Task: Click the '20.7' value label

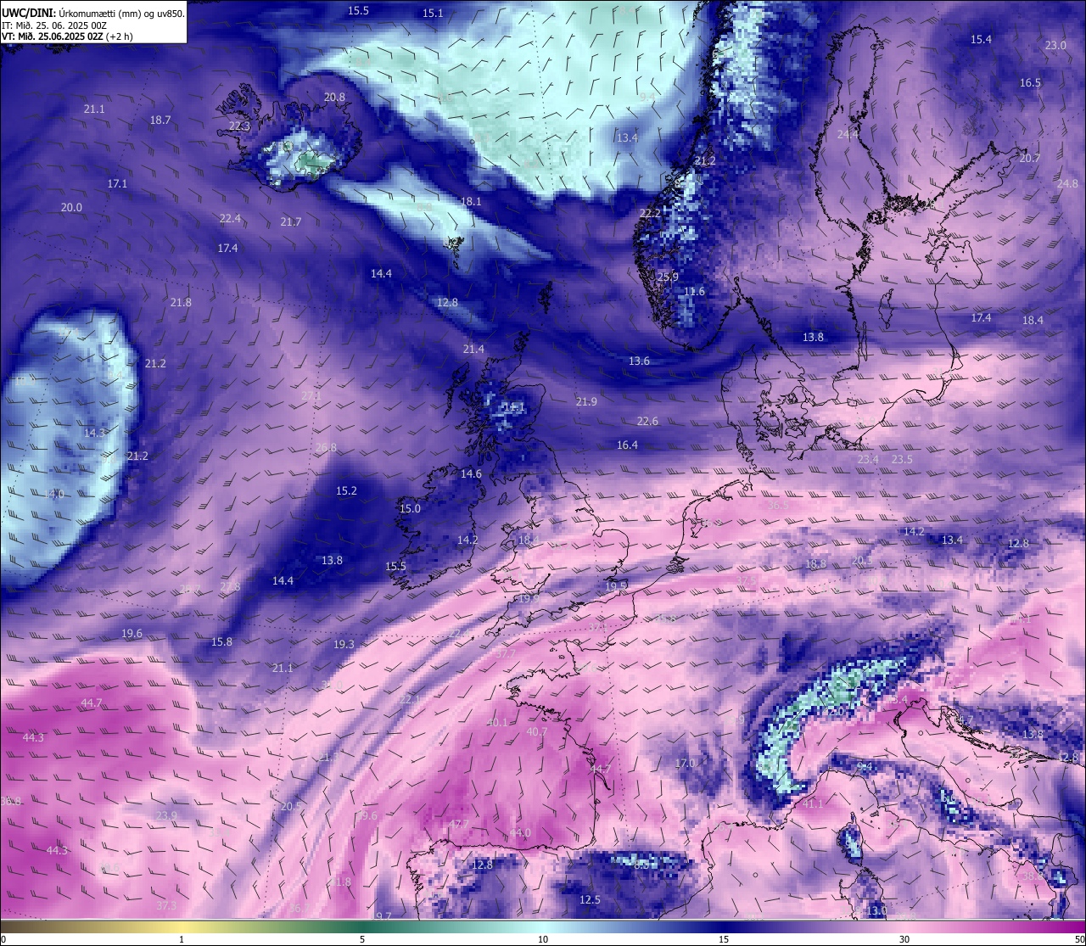Action: (x=1030, y=158)
